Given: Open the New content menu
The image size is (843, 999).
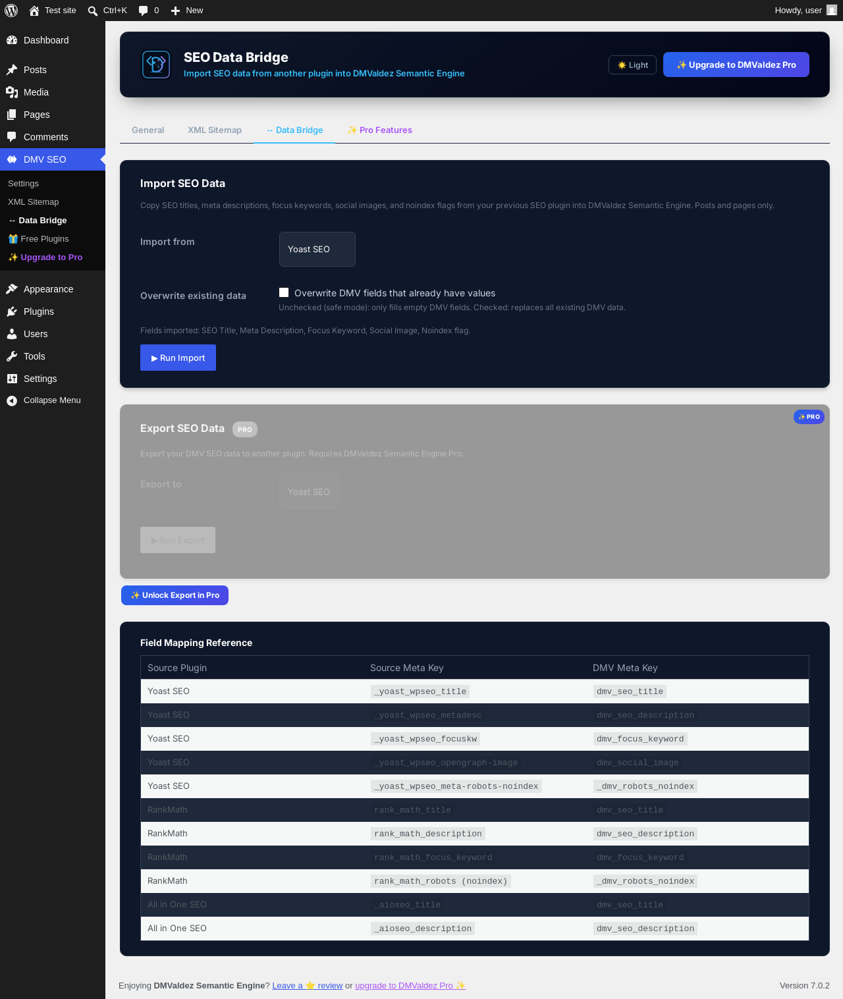Looking at the screenshot, I should 187,11.
